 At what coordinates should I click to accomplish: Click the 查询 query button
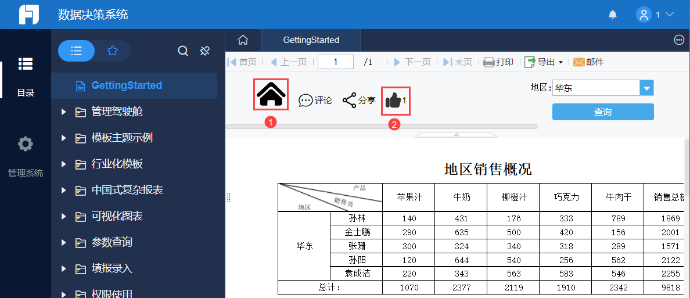point(603,112)
